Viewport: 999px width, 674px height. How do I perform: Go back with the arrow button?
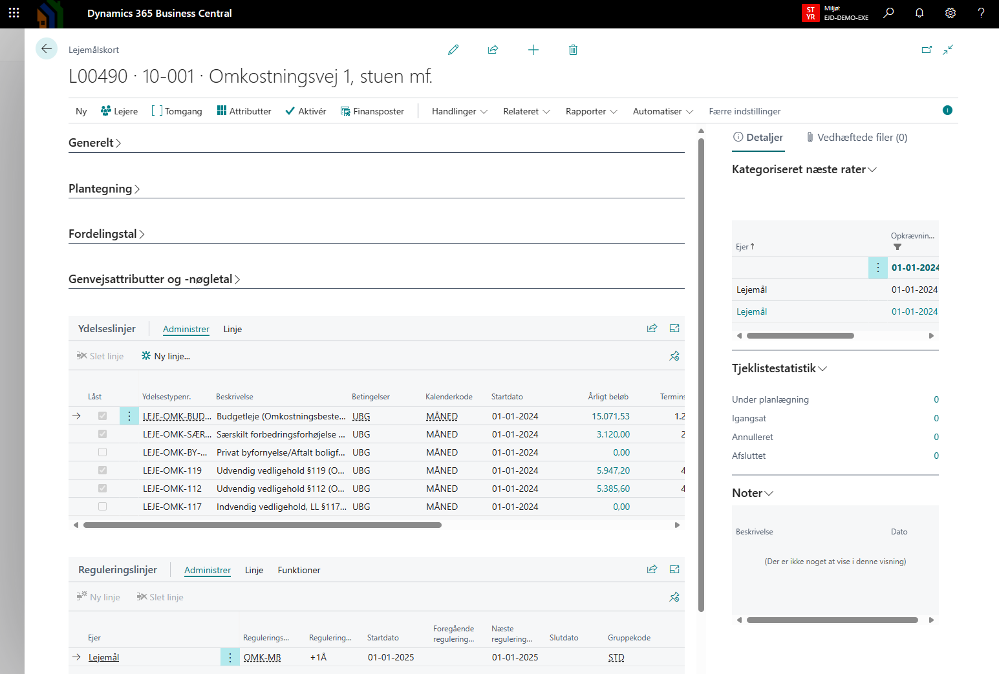pyautogui.click(x=47, y=48)
